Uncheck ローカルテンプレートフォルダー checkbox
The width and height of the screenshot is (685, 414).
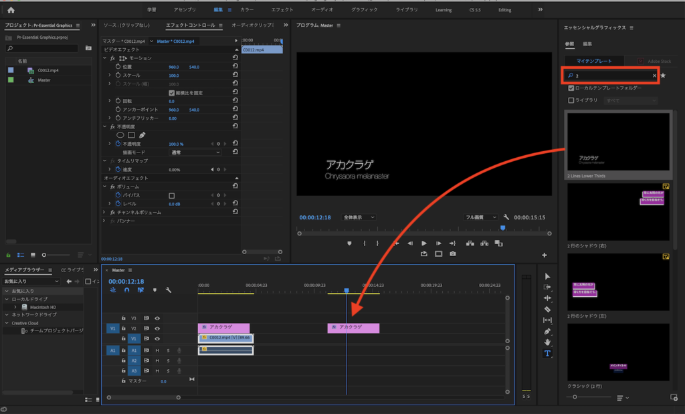[x=571, y=88]
